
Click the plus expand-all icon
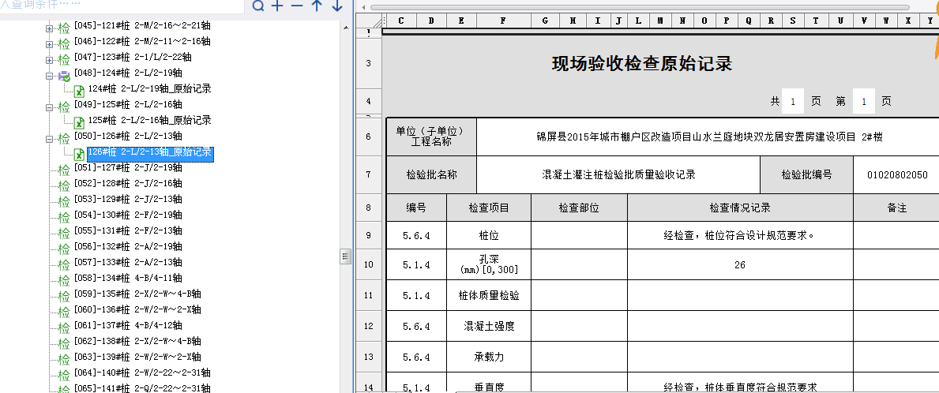pyautogui.click(x=277, y=7)
